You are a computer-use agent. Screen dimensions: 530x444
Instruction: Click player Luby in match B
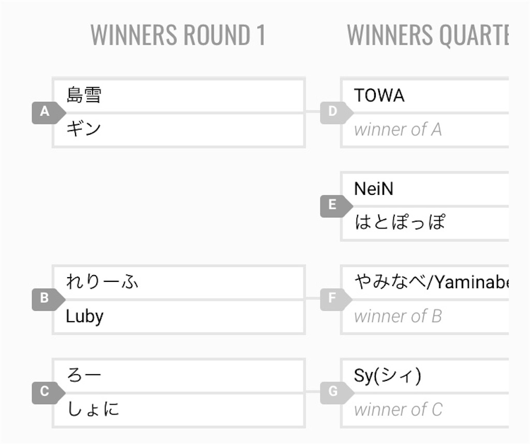pyautogui.click(x=179, y=317)
